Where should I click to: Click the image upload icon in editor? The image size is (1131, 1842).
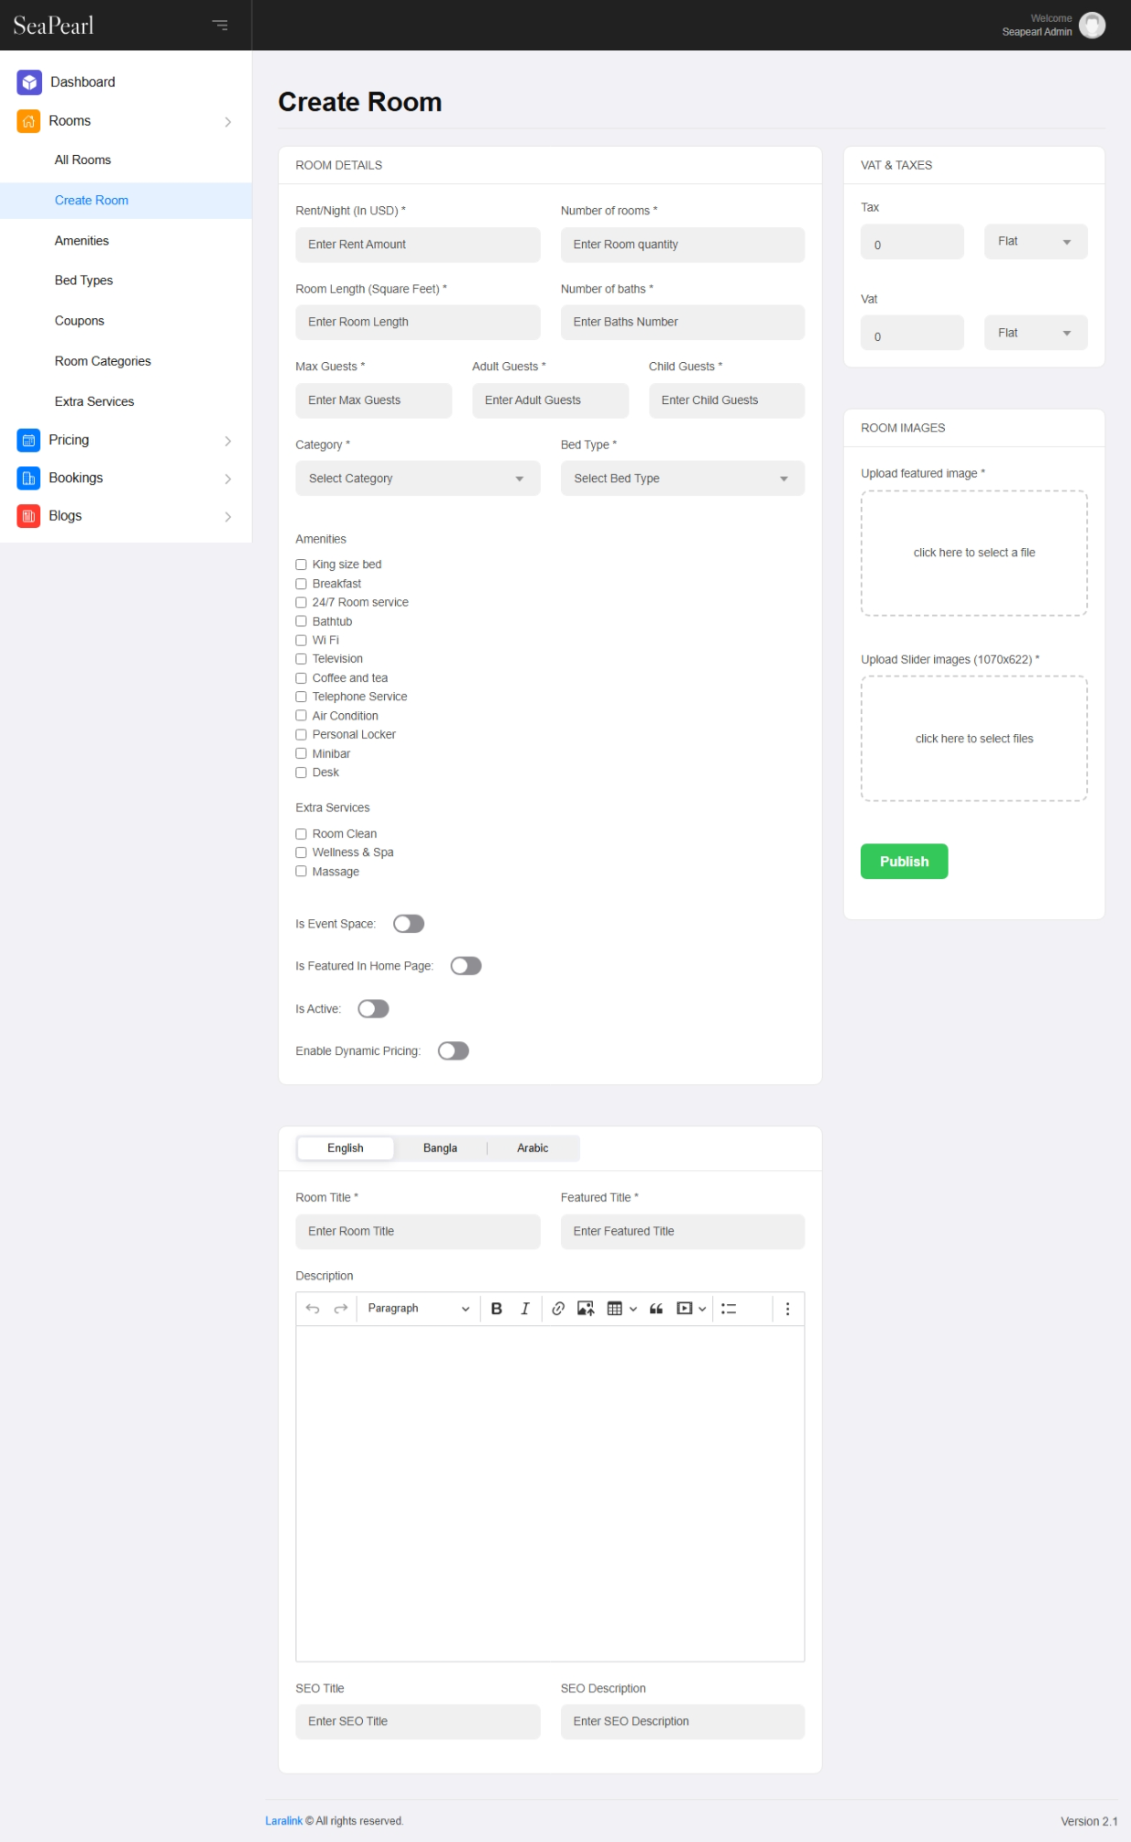click(x=586, y=1309)
